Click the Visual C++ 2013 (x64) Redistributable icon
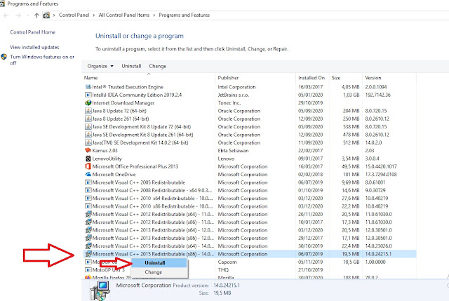The image size is (449, 301). (88, 230)
